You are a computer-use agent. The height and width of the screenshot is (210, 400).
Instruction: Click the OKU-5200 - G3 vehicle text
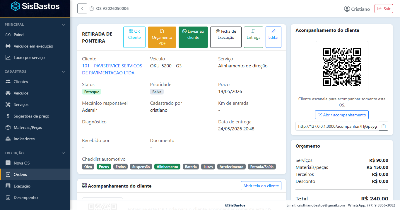point(166,66)
